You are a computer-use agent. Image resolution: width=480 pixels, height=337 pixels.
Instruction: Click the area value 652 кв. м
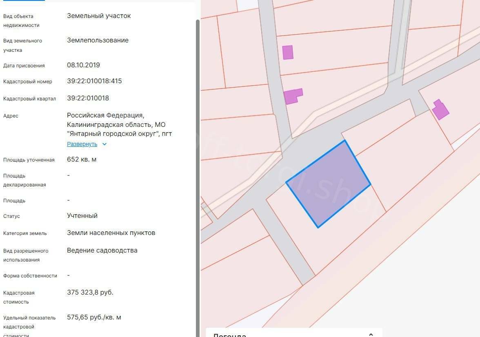[82, 159]
